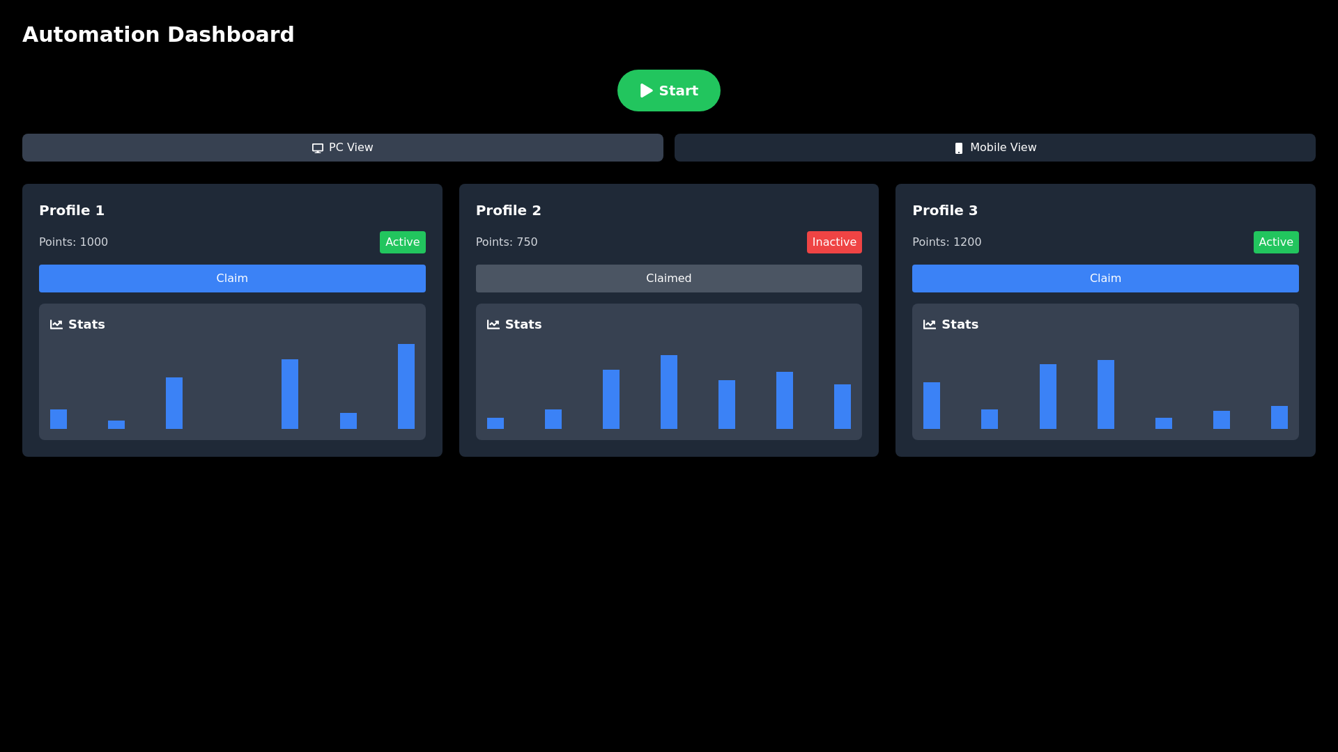Toggle the Active badge on Profile 1
This screenshot has height=752, width=1338.
(x=402, y=242)
